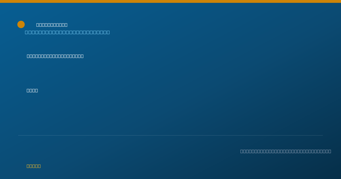
Task: Click the light-blue subtitle line under the title
Action: 67,32
